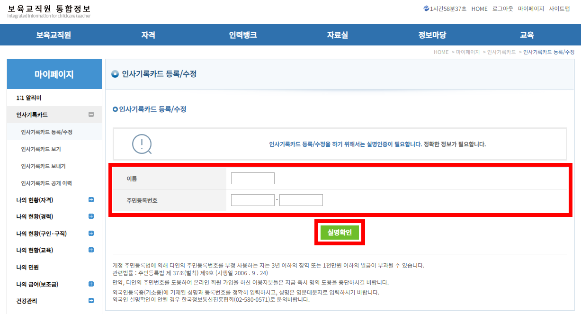Open 인사기록카드 보내기 in sidebar

43,166
